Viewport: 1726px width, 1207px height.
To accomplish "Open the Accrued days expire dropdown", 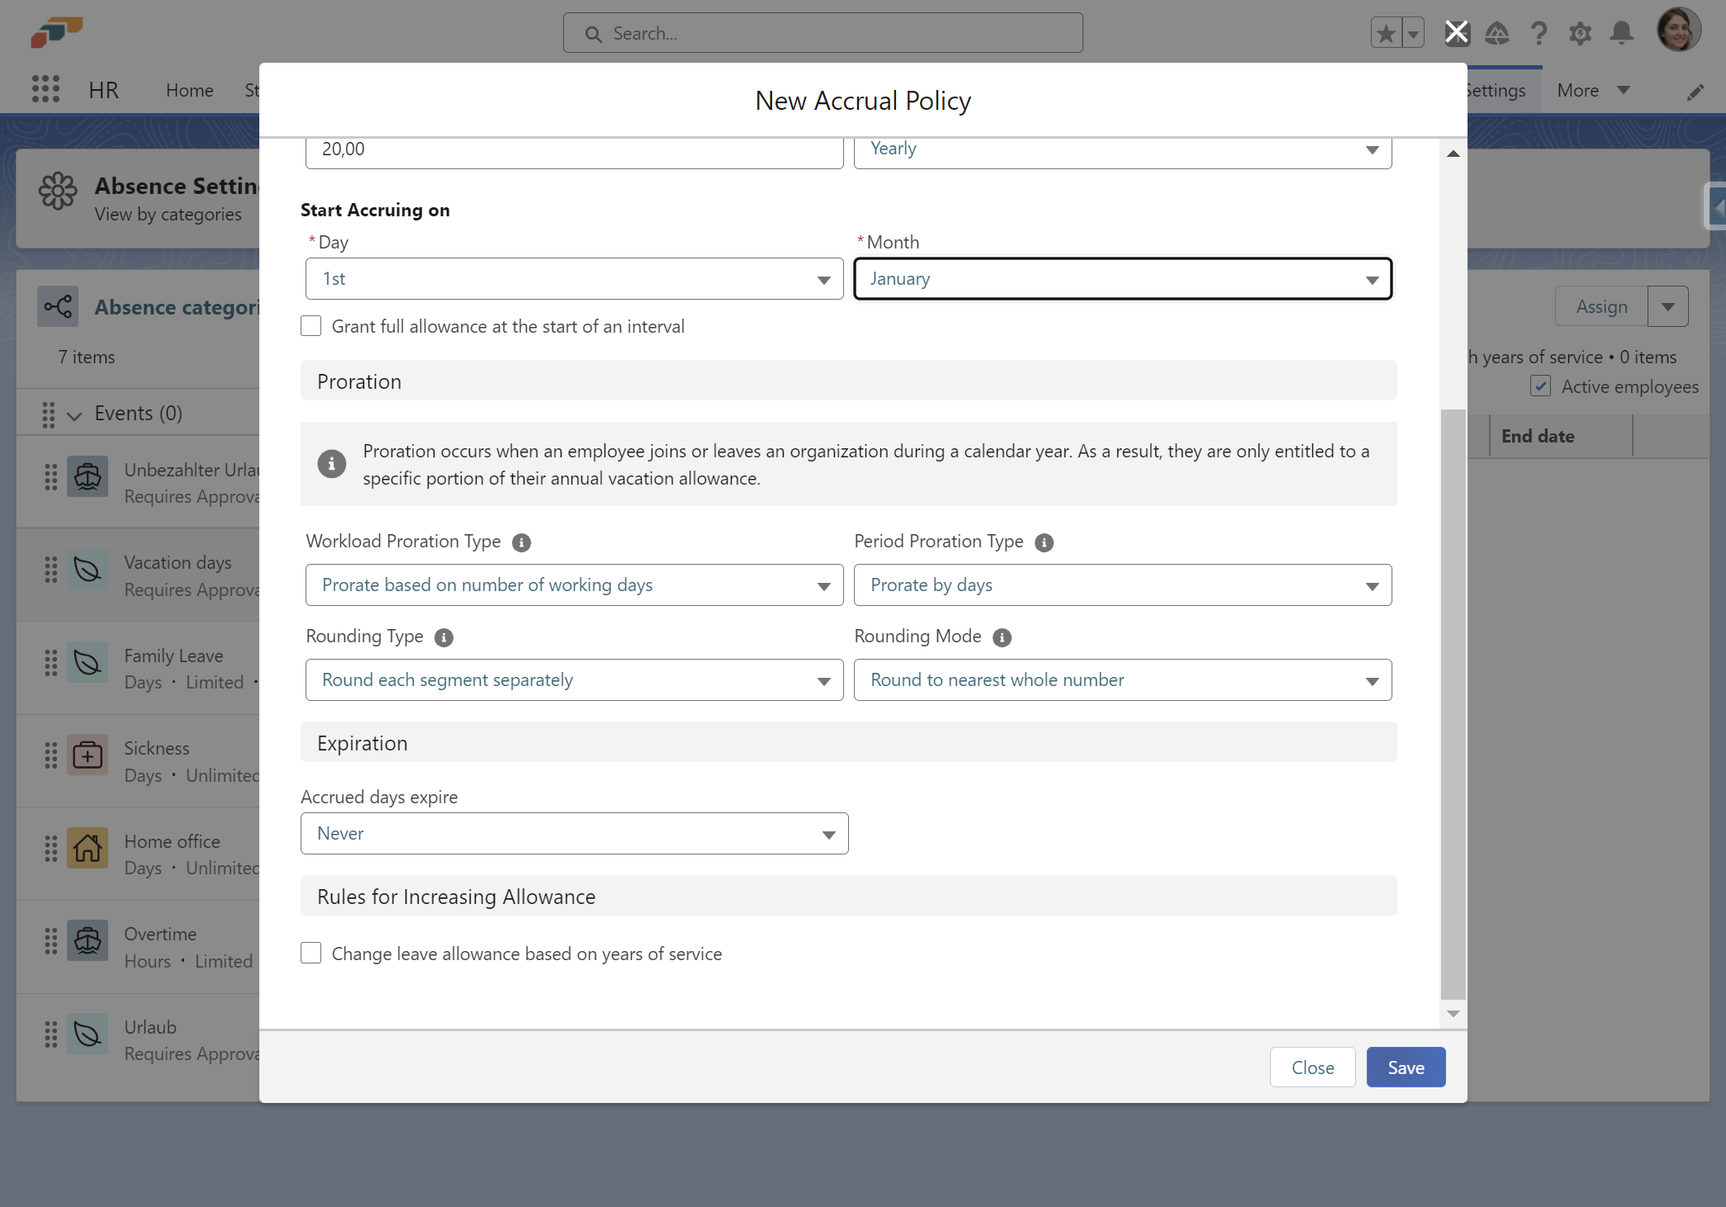I will [x=574, y=834].
